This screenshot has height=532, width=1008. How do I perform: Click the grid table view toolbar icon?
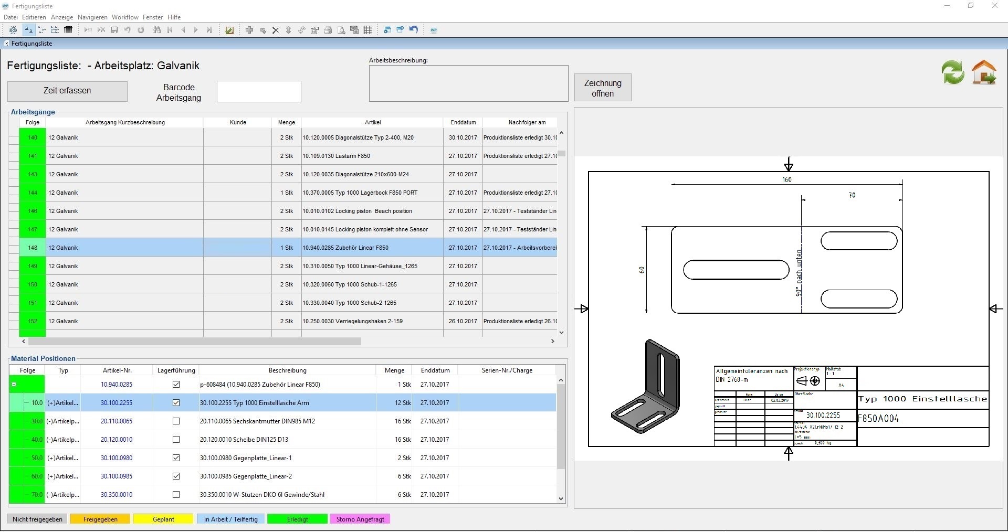(x=368, y=30)
